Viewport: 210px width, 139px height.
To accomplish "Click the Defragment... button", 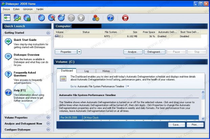I will pos(154,52).
